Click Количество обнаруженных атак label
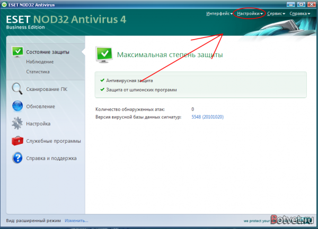 [x=130, y=109]
